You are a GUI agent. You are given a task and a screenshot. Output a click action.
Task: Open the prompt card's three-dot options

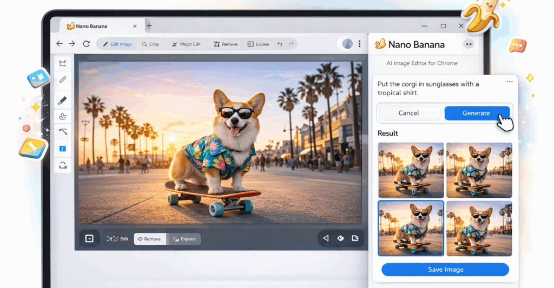click(x=509, y=82)
